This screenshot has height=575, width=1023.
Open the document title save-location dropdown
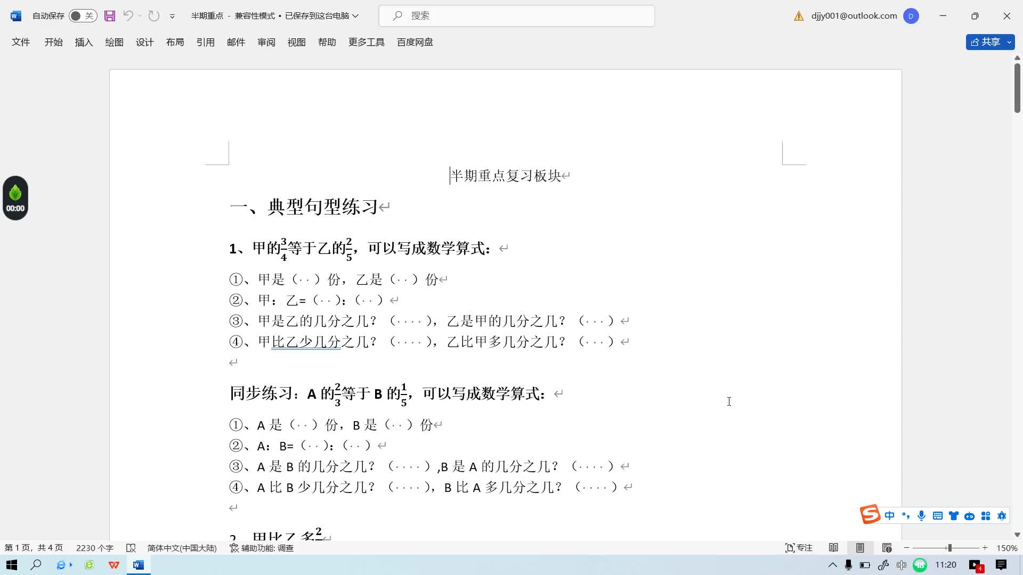click(x=355, y=16)
